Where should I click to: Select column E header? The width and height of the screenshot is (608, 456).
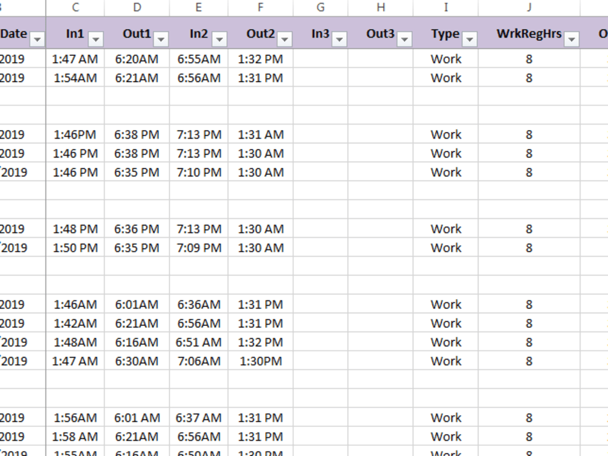[x=199, y=8]
